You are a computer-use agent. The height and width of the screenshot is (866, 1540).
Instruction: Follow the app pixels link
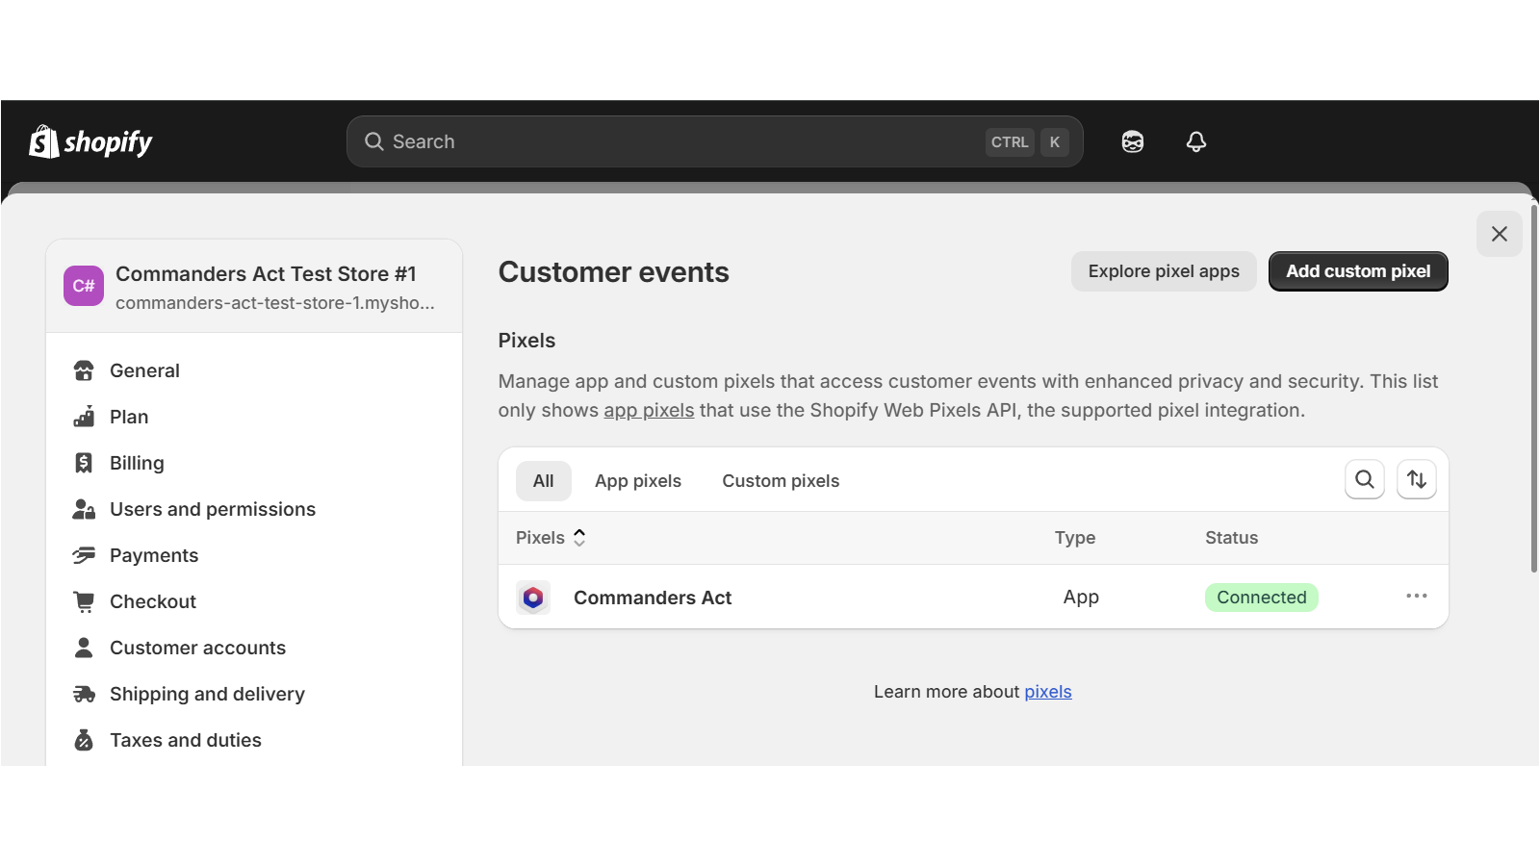[x=649, y=410]
